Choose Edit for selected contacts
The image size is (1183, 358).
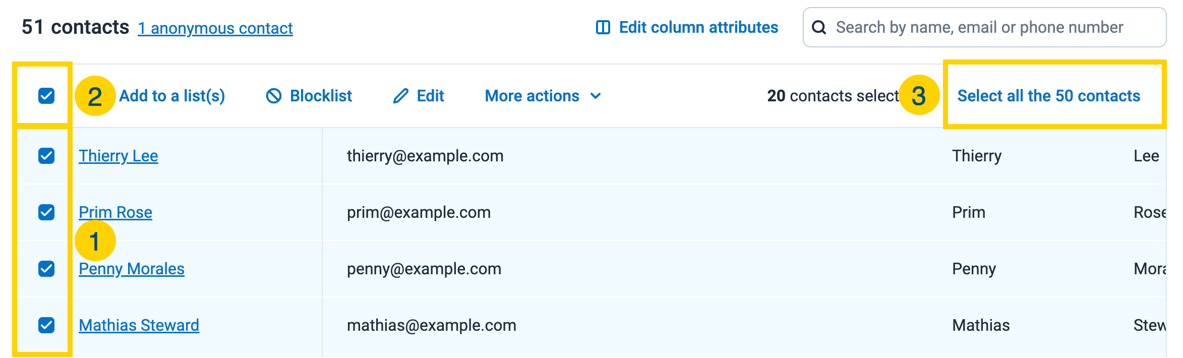[x=430, y=96]
